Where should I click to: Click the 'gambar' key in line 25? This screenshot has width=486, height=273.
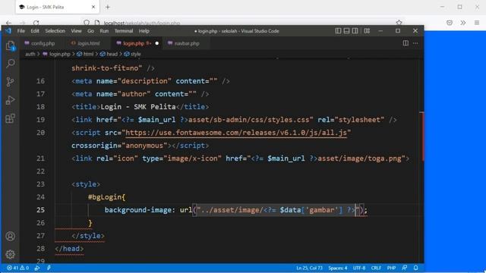[321, 210]
